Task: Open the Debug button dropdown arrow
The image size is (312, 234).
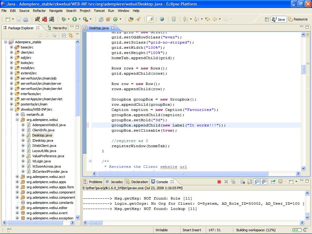Action: click(x=69, y=19)
